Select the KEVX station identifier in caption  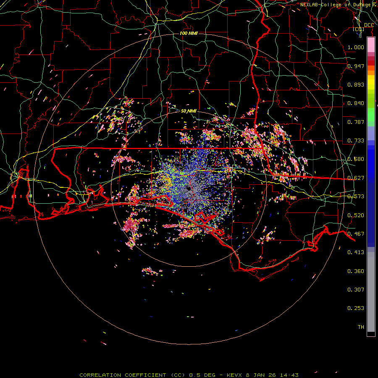[x=235, y=375]
